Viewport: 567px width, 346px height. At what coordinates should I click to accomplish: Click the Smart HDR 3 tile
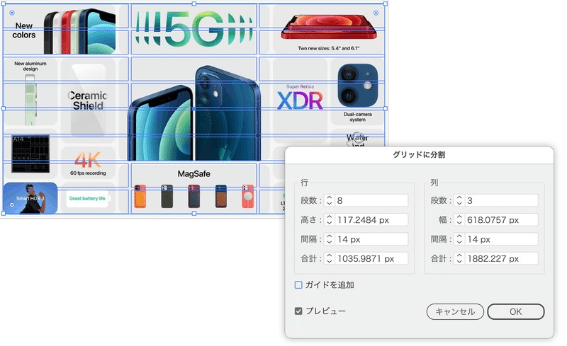(30, 198)
